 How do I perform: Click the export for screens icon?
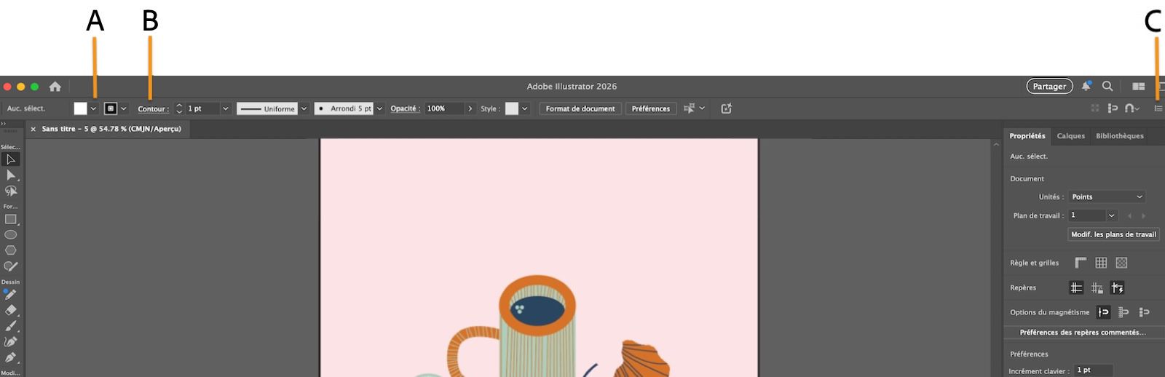pyautogui.click(x=726, y=108)
